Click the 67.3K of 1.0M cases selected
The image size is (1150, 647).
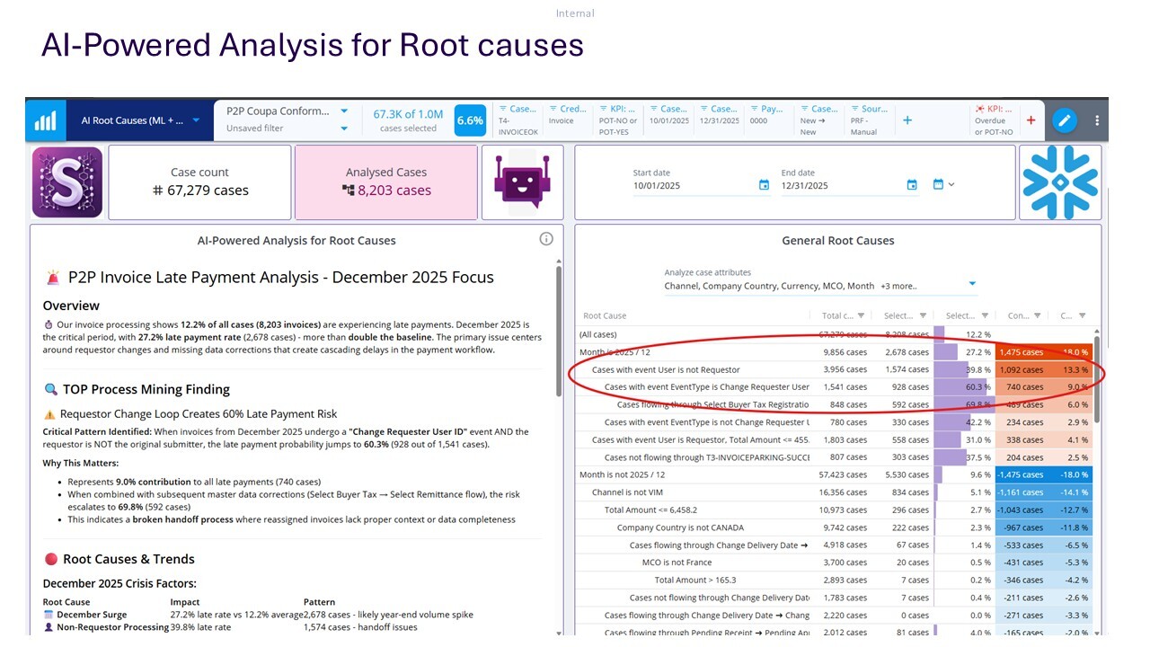pyautogui.click(x=409, y=120)
